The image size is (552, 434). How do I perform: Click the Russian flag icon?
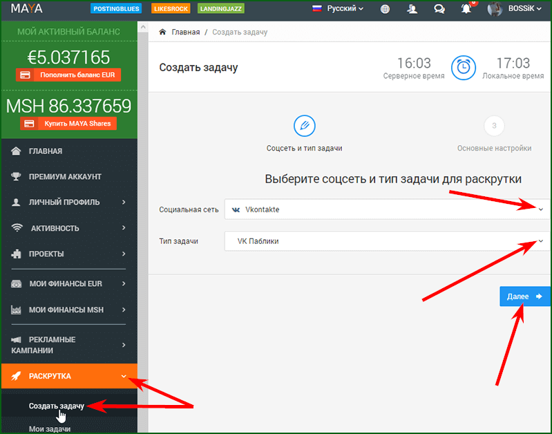tap(317, 8)
